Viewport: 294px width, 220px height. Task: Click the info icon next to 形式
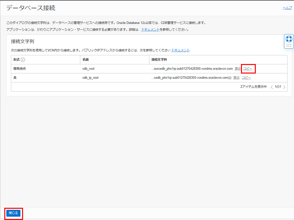23,60
